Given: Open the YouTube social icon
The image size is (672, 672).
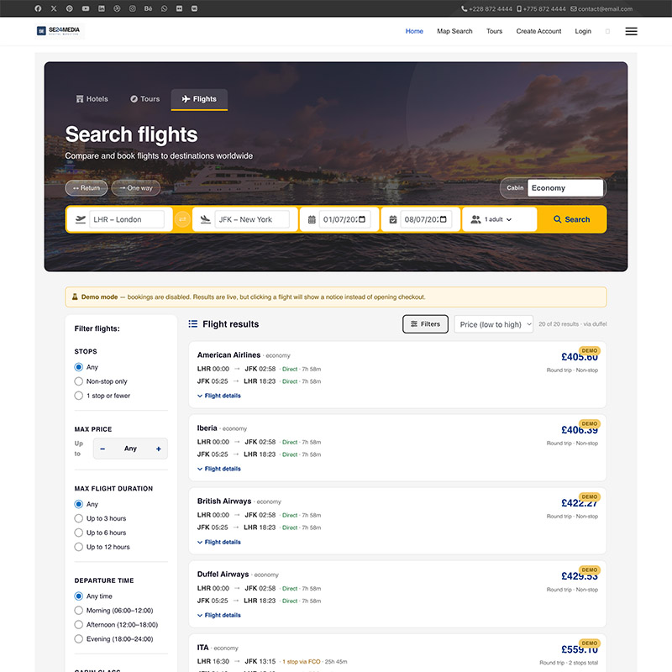Looking at the screenshot, I should click(86, 8).
